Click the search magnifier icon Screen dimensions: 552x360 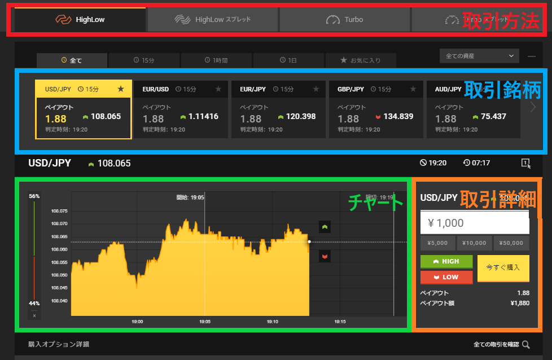click(525, 345)
